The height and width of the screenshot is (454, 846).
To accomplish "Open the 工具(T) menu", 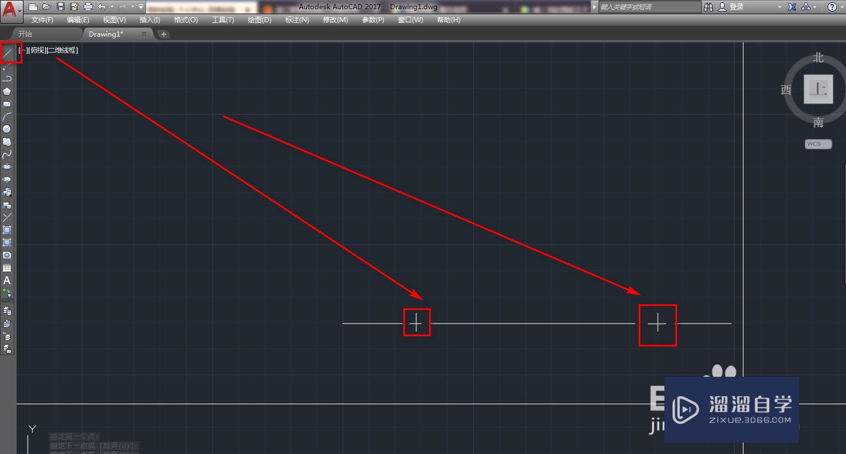I will point(223,19).
